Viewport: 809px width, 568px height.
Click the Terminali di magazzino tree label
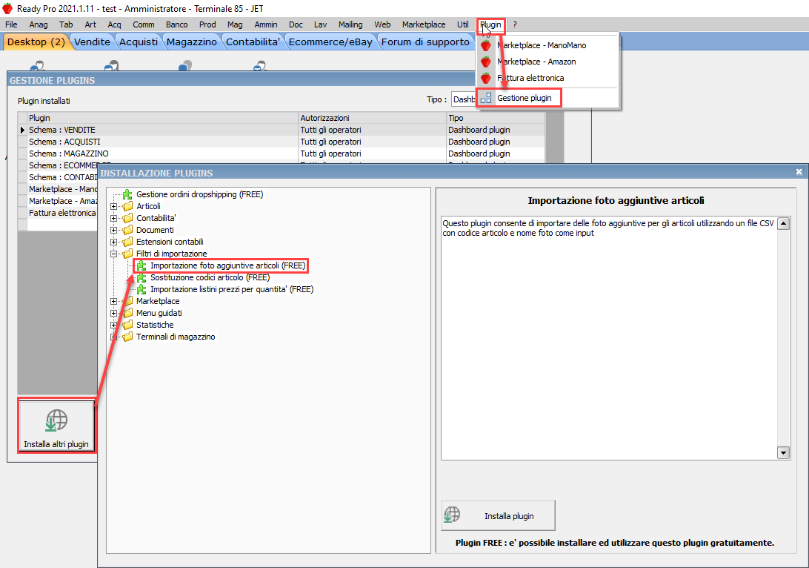pyautogui.click(x=176, y=337)
